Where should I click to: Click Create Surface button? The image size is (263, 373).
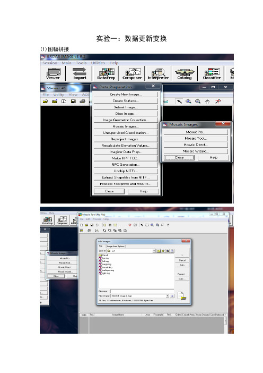(x=126, y=101)
